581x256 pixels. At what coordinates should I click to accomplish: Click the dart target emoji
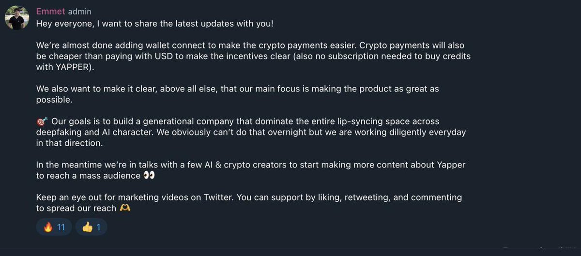pyautogui.click(x=42, y=121)
